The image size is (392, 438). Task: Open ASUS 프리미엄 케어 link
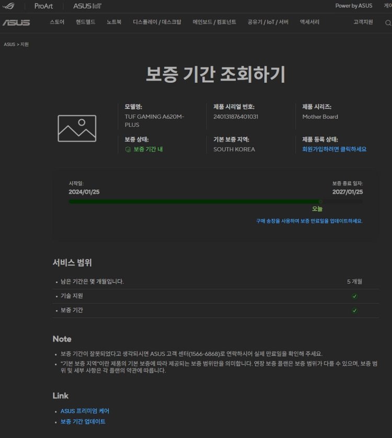tap(85, 411)
